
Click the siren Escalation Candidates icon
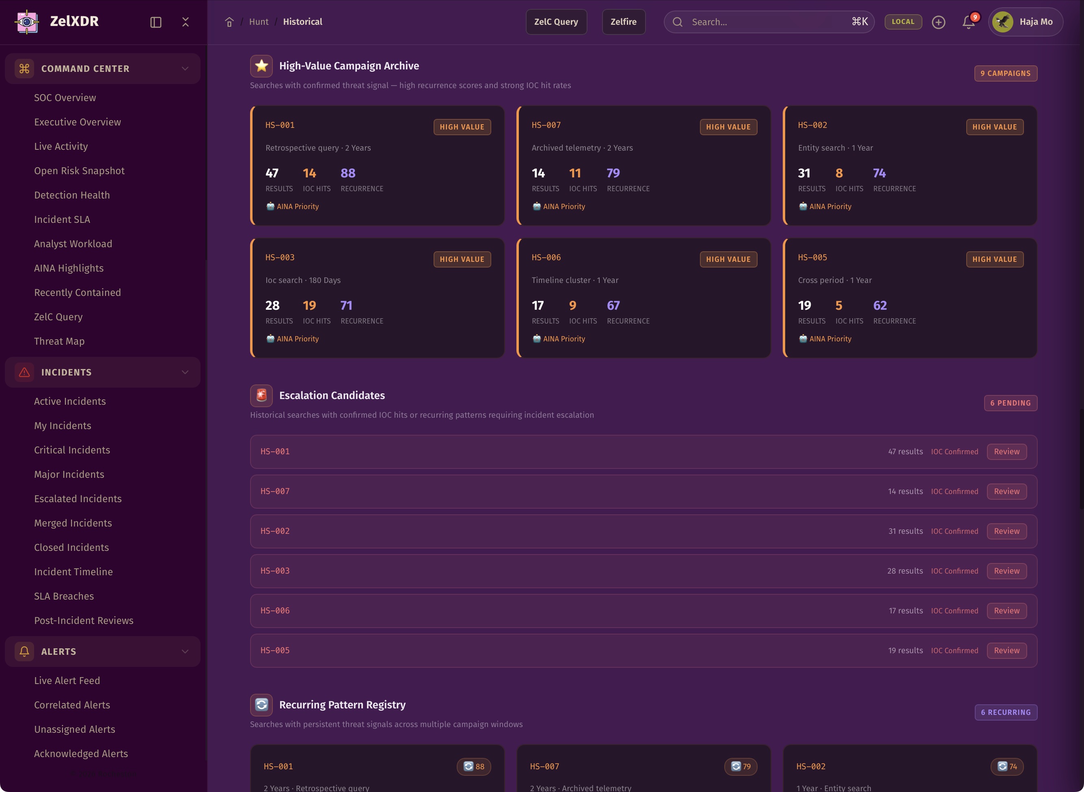pyautogui.click(x=261, y=395)
